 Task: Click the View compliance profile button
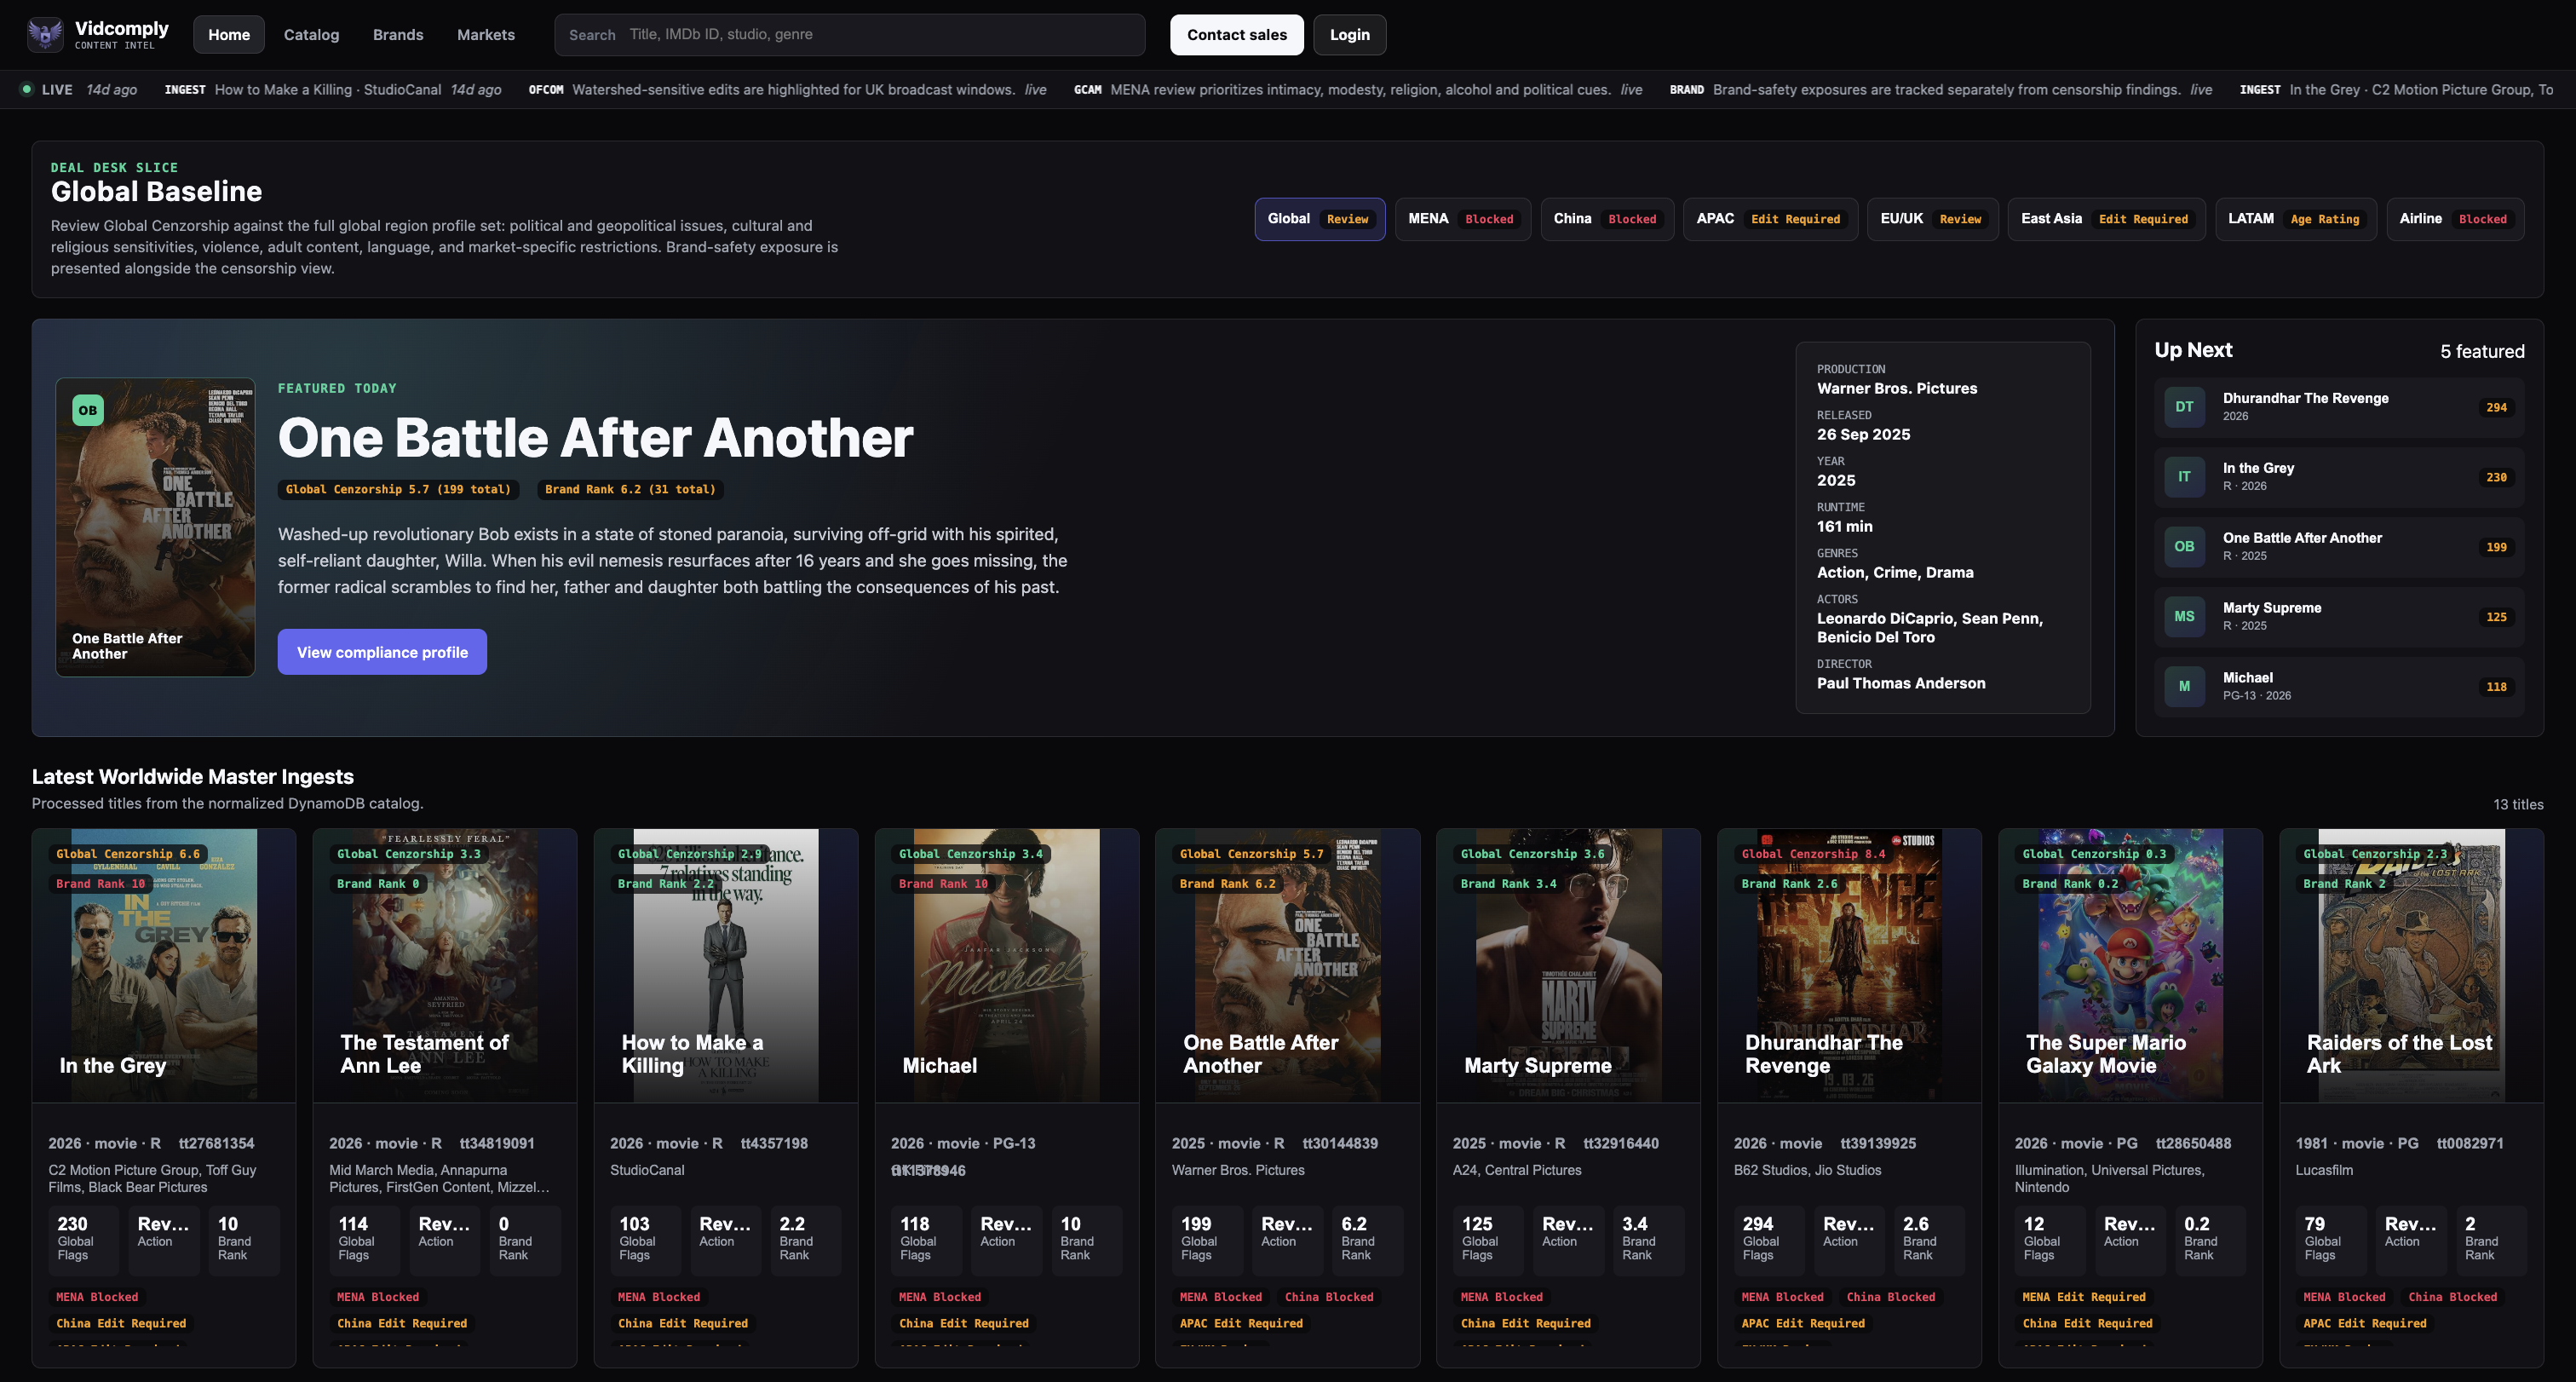[x=382, y=652]
